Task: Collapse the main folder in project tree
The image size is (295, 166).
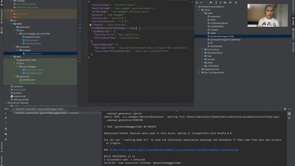Action: point(12,24)
